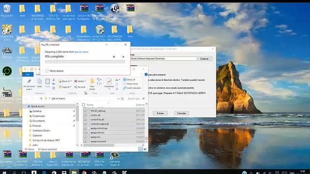
Task: Uncheck the vorbis.dll checkbox
Action: coord(85,115)
